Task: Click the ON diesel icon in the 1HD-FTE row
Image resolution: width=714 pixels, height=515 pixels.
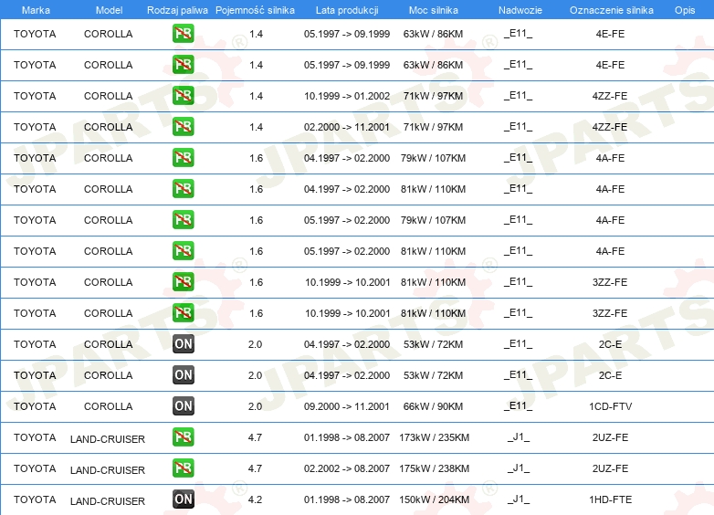Action: (183, 499)
